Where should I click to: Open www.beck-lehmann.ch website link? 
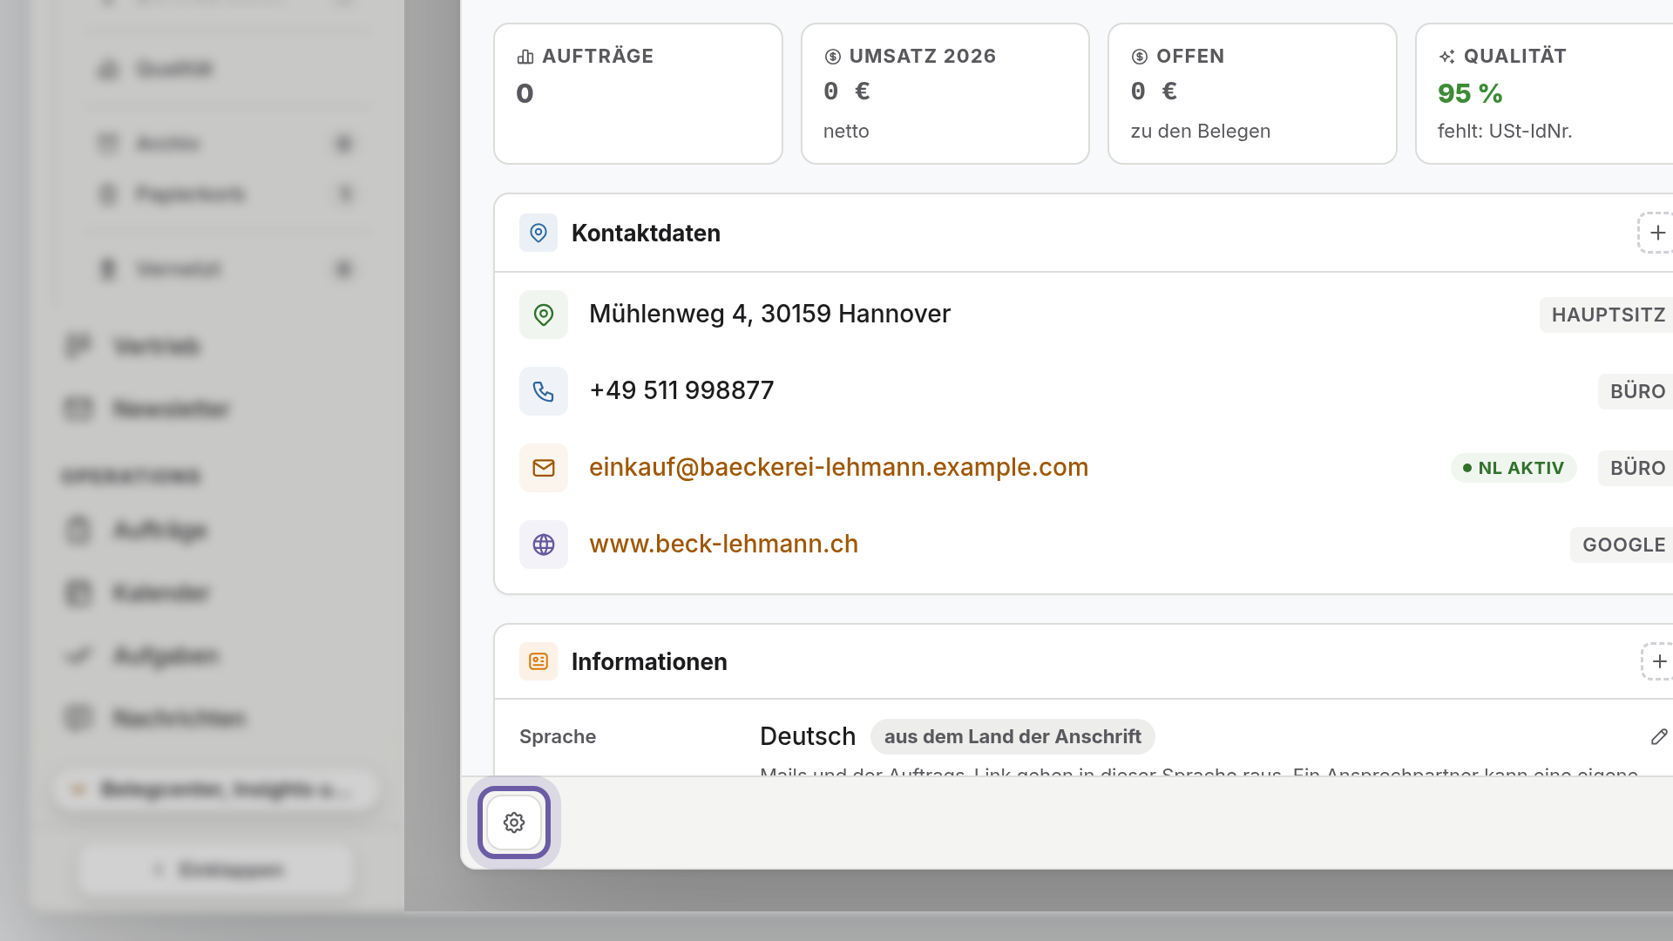[x=723, y=544]
